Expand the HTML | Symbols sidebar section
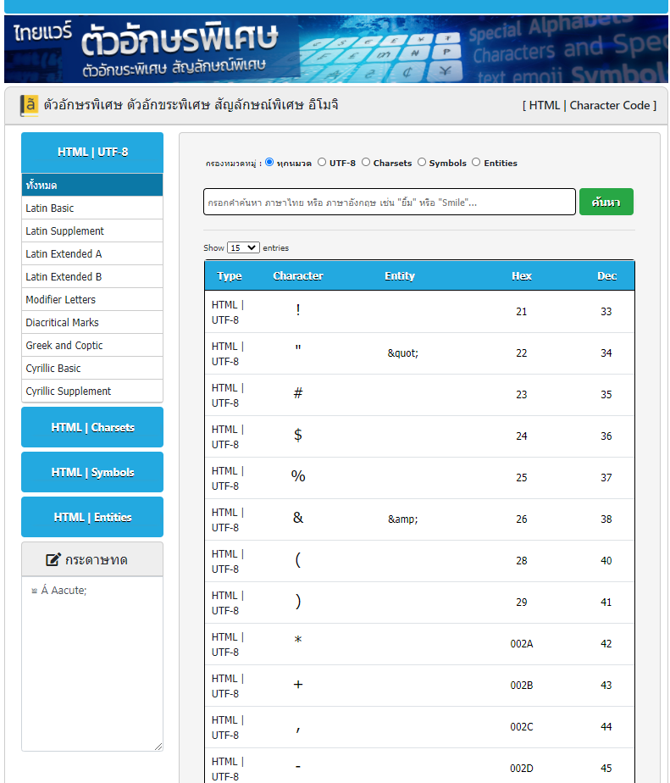Image resolution: width=670 pixels, height=783 pixels. click(x=92, y=472)
